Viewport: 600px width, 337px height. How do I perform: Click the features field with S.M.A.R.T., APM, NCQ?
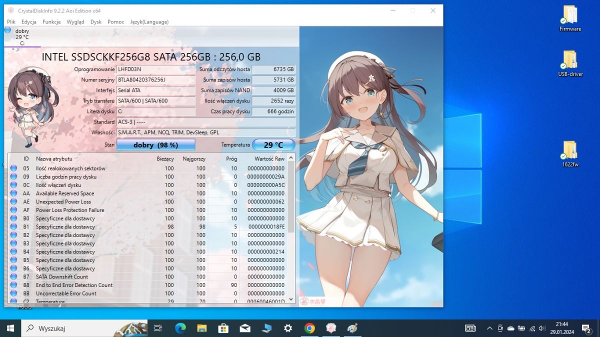(x=205, y=132)
